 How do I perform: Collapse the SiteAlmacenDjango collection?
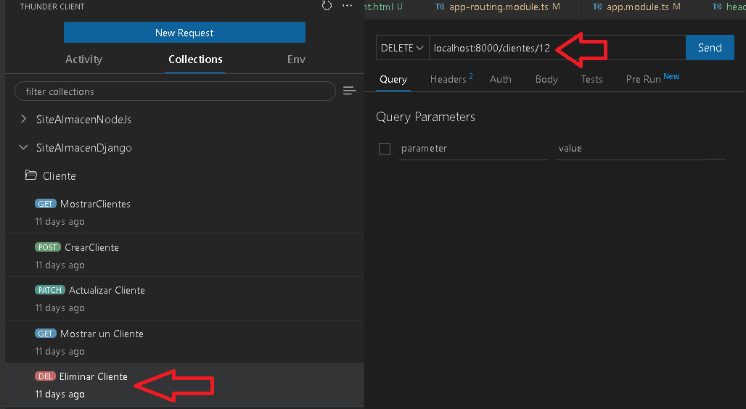tap(23, 147)
